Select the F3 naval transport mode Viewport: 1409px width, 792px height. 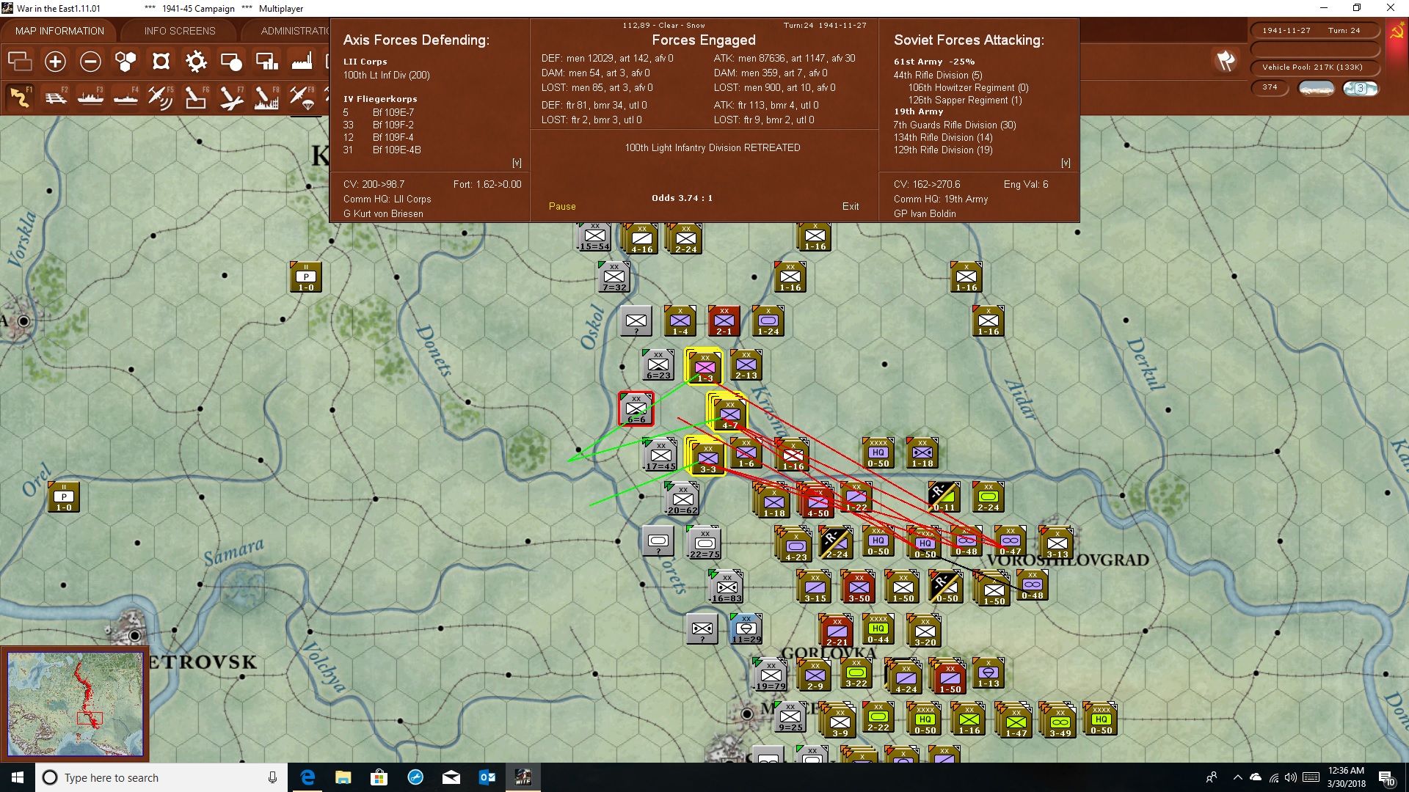[90, 97]
